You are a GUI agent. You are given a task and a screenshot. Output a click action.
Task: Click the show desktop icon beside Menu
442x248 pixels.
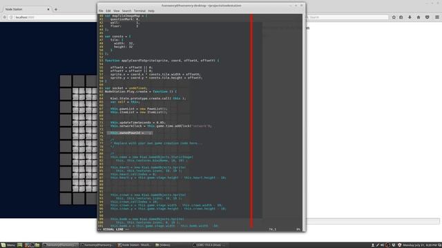coord(20,245)
